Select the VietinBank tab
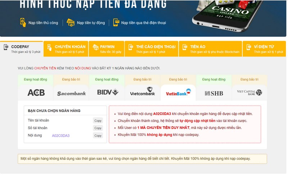288x176 pixels. coord(178,93)
